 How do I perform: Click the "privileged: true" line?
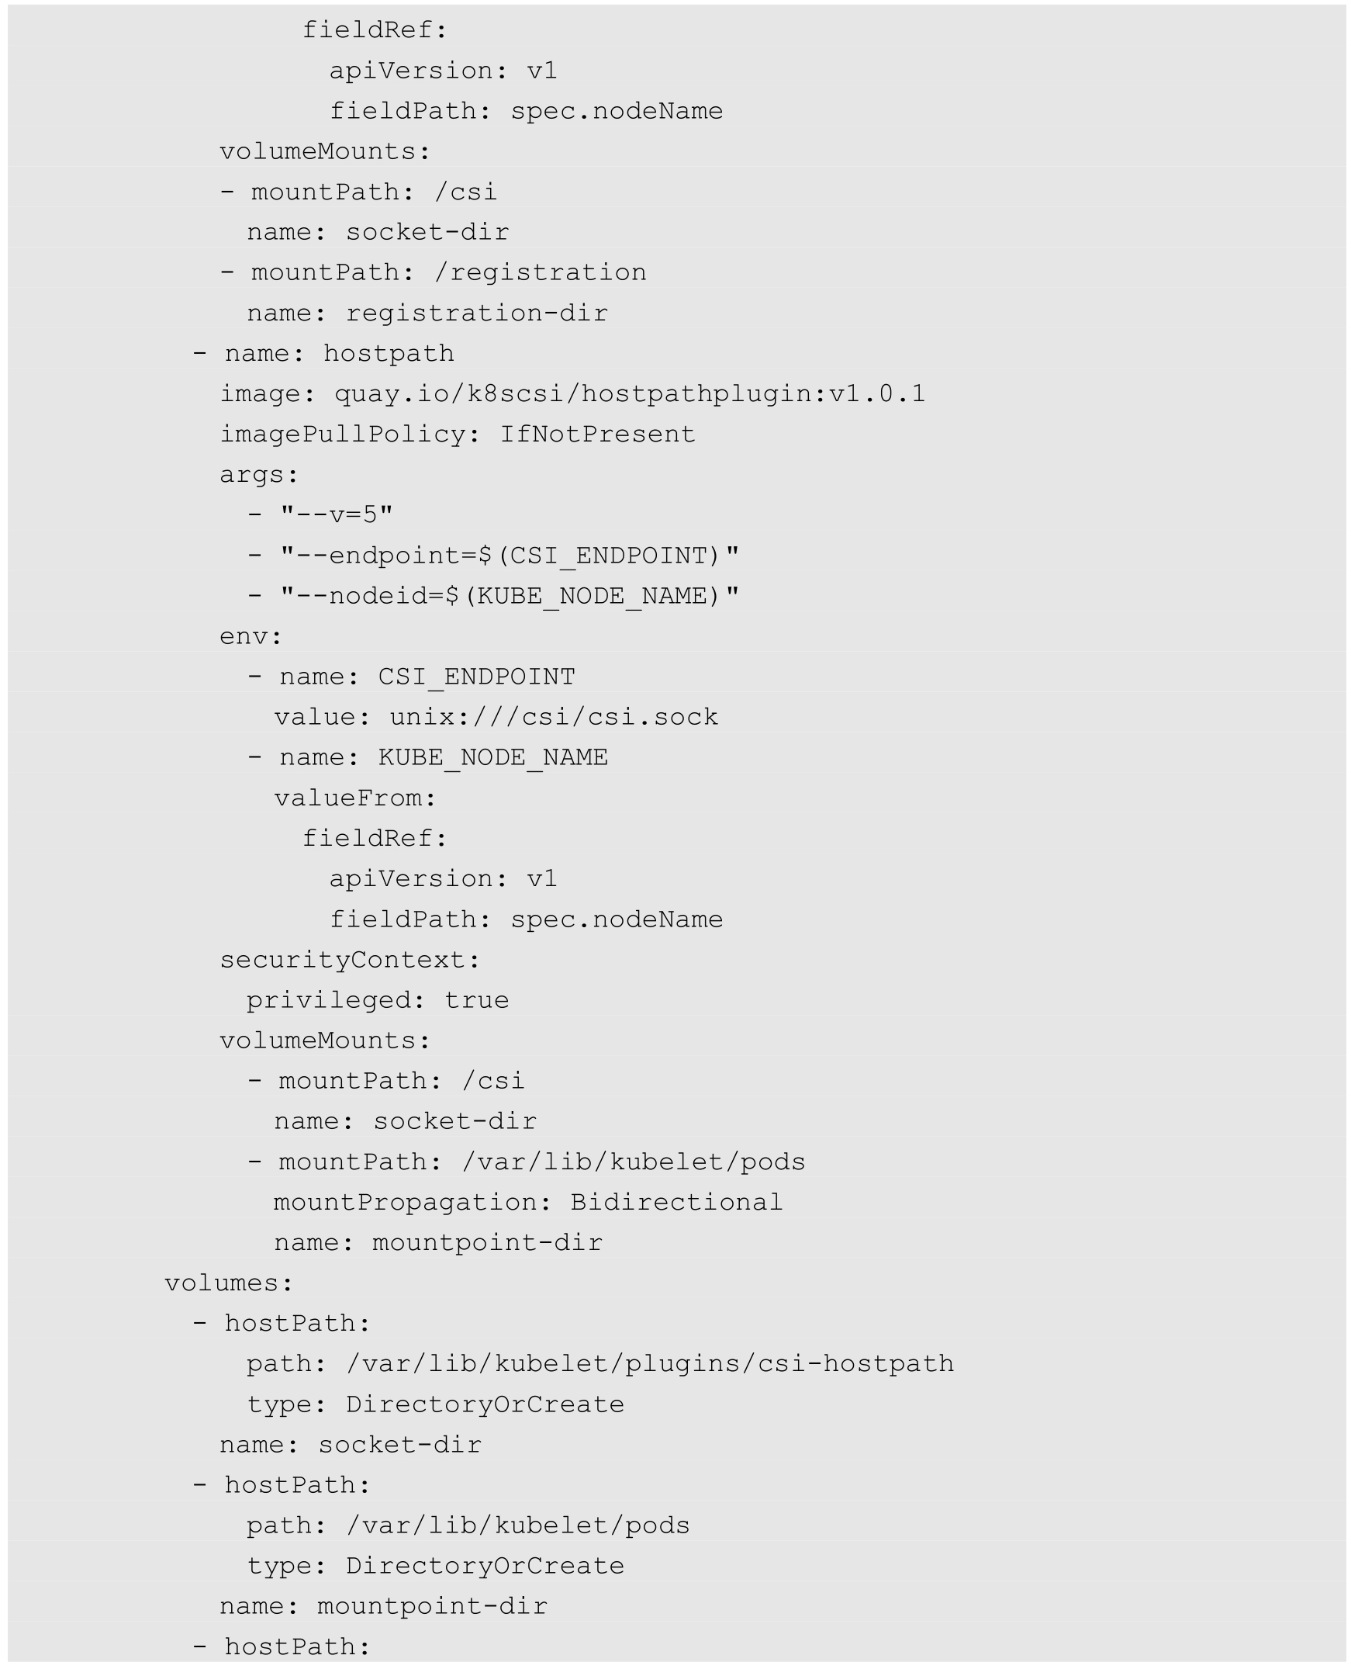tap(378, 1000)
